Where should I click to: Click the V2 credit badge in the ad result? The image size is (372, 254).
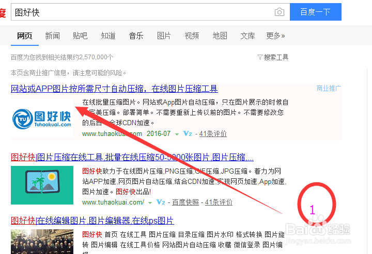(x=188, y=133)
